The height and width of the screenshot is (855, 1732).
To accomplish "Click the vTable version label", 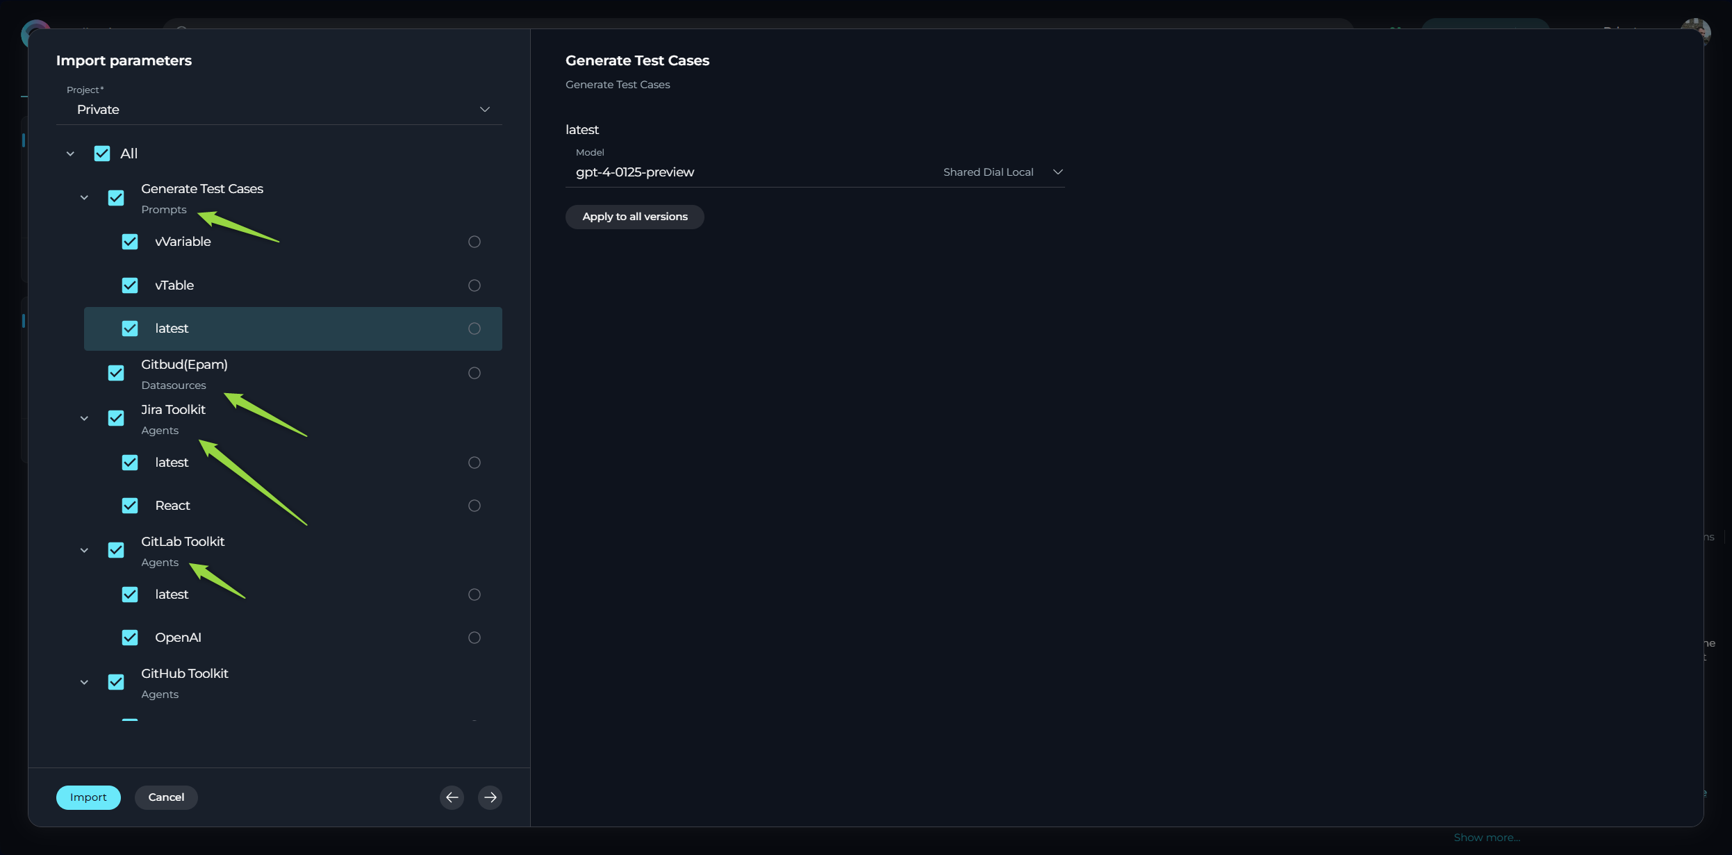I will (174, 285).
